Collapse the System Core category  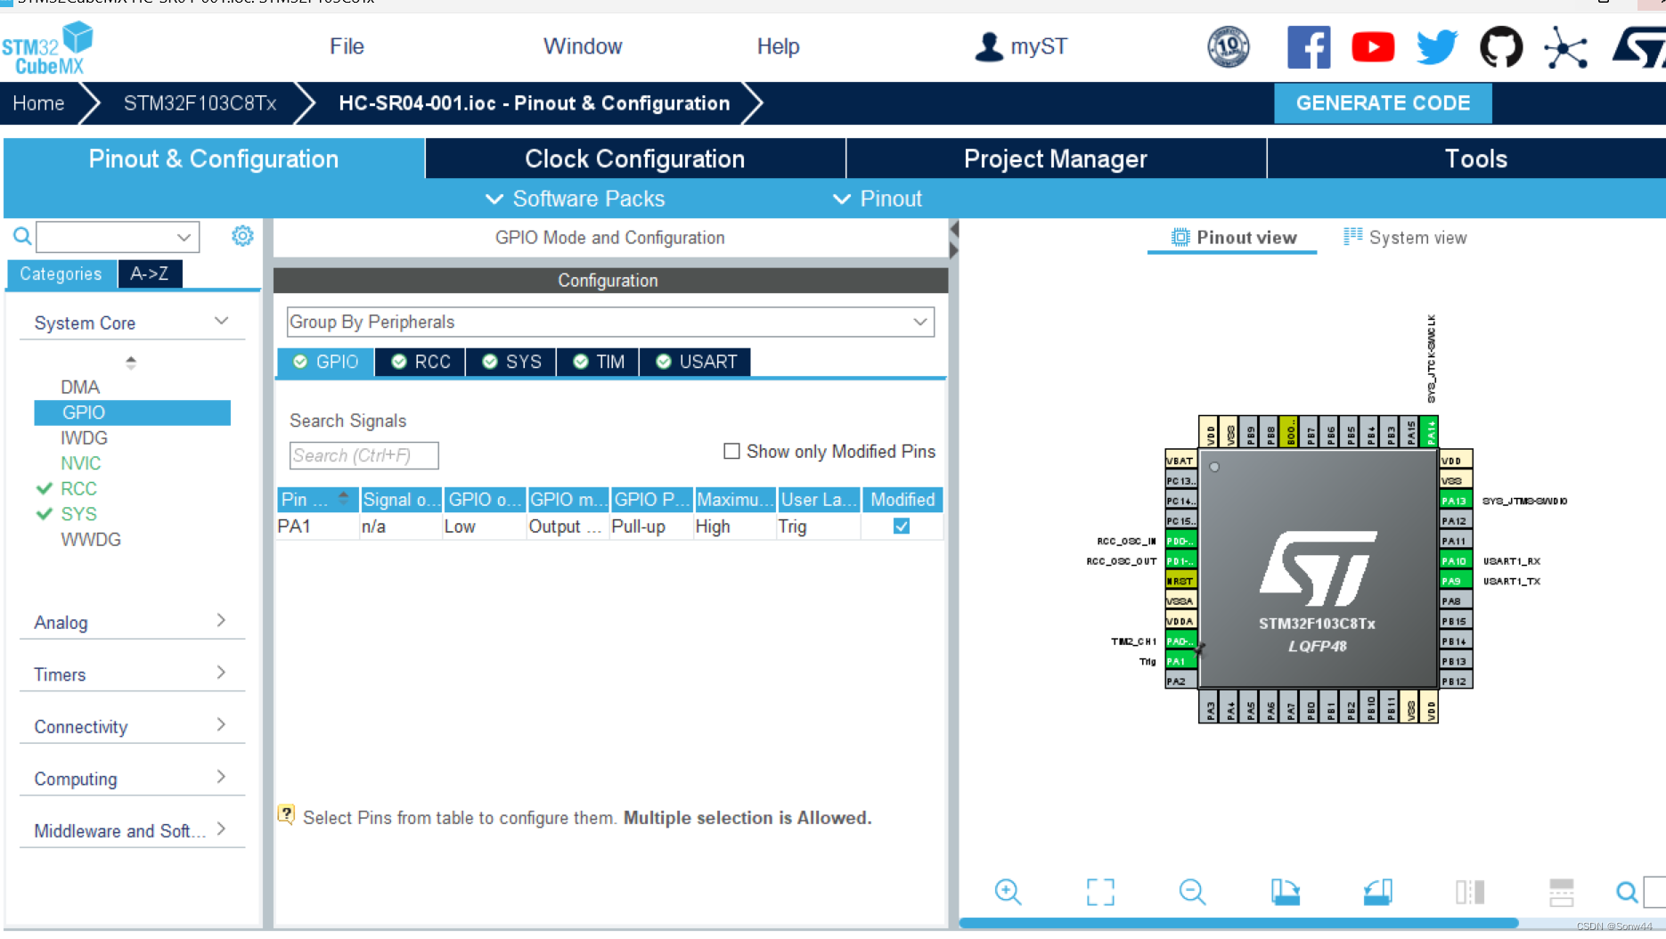pyautogui.click(x=222, y=322)
